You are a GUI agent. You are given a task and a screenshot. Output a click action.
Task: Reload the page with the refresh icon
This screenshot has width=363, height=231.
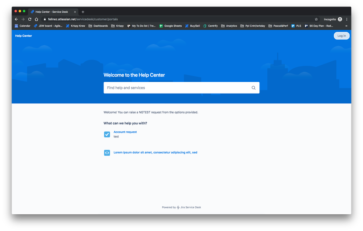(x=29, y=19)
